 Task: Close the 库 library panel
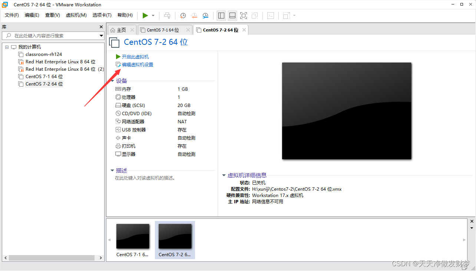[101, 27]
